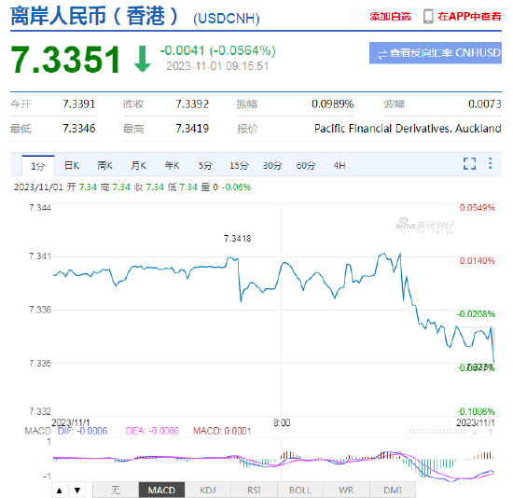Click the down arrow indicator button

(77, 490)
